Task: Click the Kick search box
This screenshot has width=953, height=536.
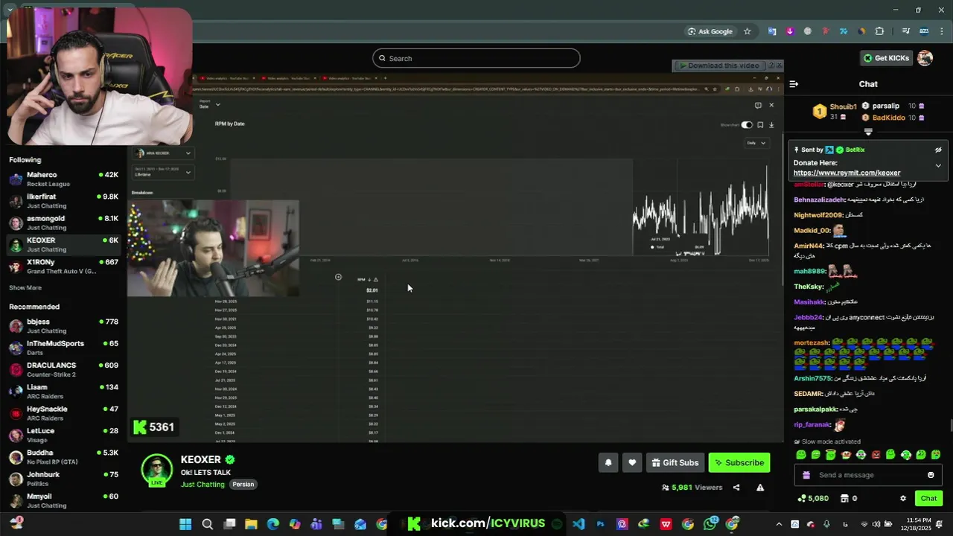Action: [476, 58]
